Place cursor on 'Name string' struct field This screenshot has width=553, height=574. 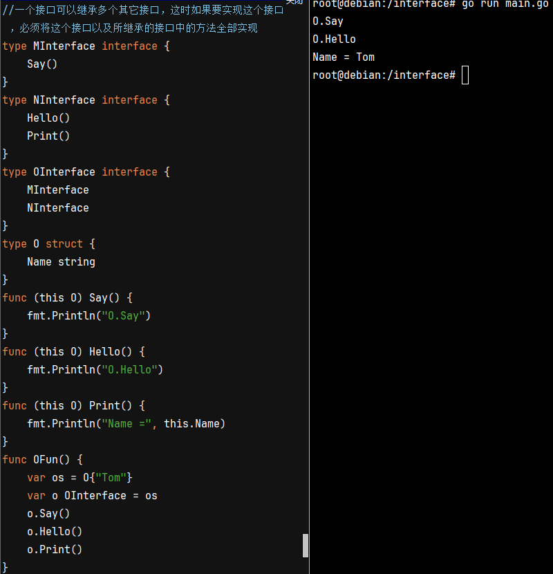[61, 262]
